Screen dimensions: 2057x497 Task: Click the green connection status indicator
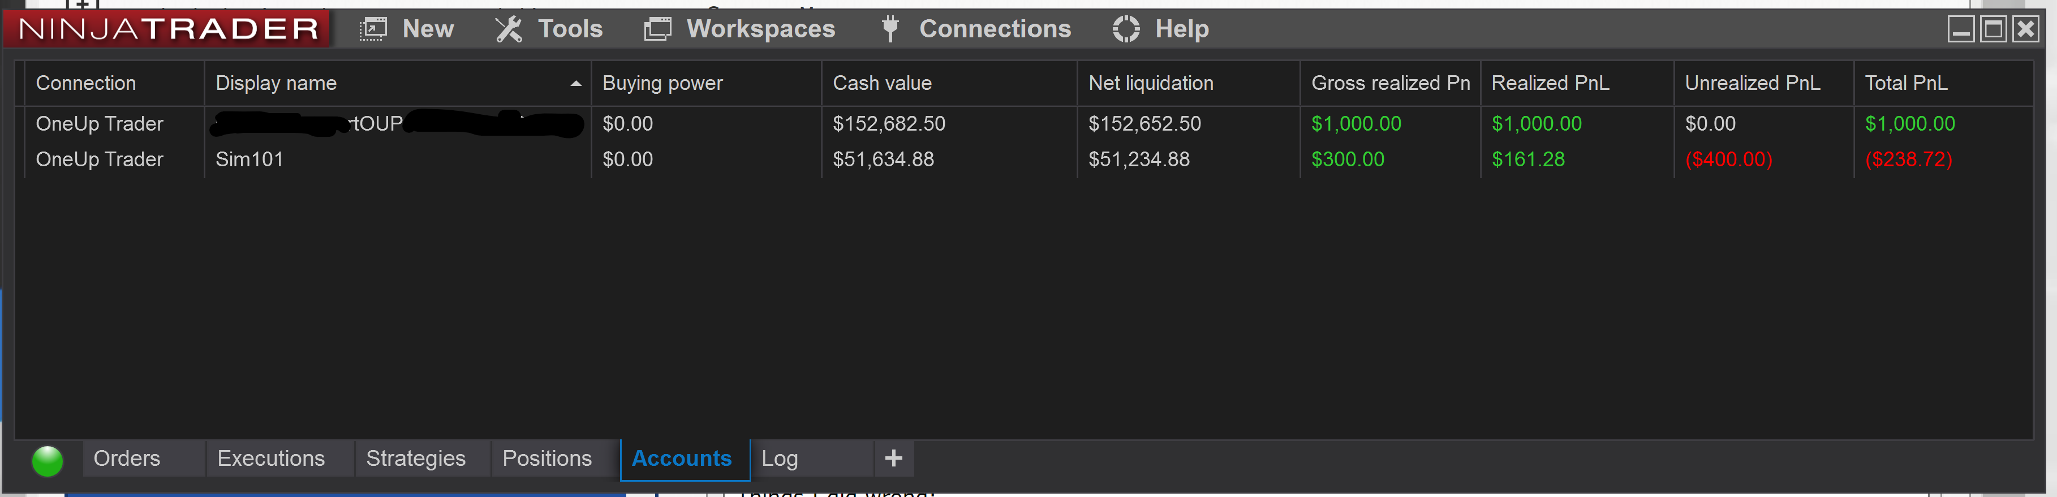pos(47,460)
